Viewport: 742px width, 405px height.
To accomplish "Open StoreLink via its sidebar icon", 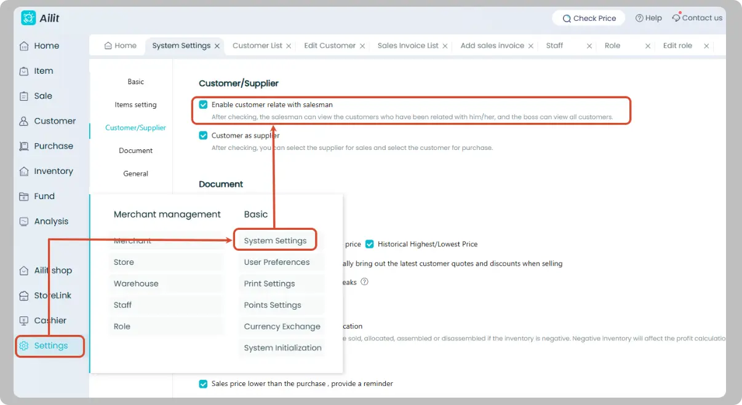I will pyautogui.click(x=24, y=296).
